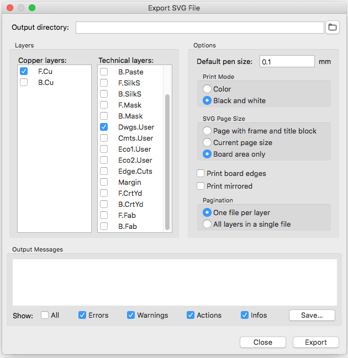Check the F.SilkS technical layer

point(104,83)
